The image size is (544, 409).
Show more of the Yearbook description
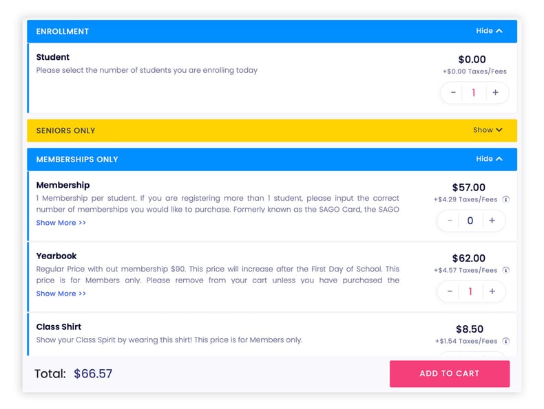tap(61, 294)
